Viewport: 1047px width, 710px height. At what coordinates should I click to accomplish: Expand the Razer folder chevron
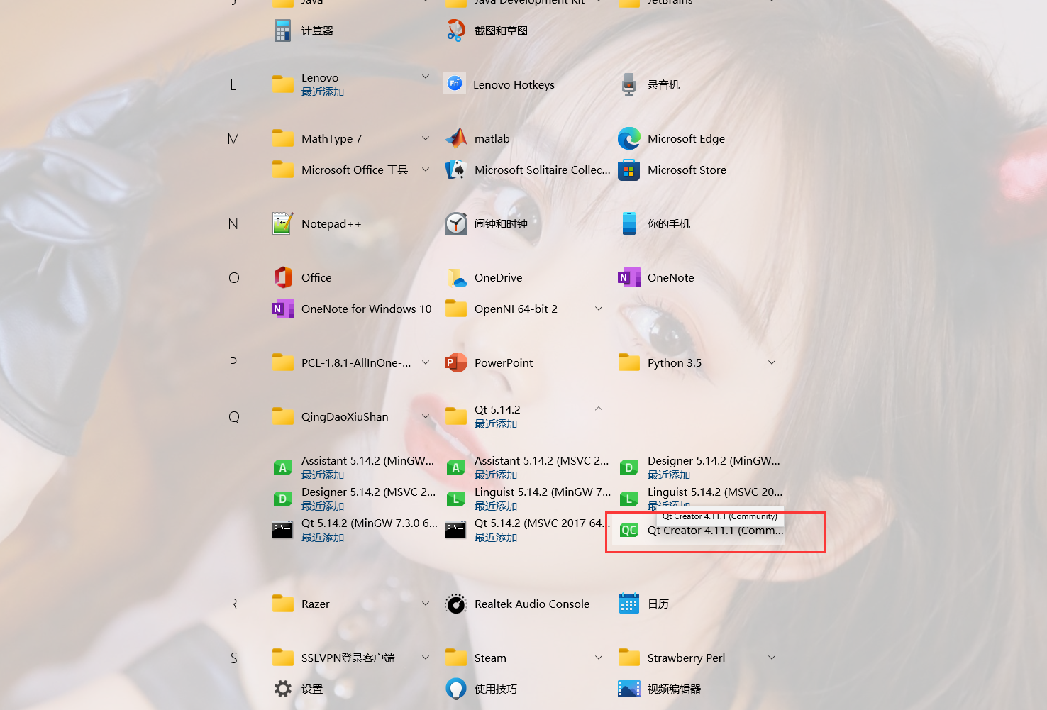(x=426, y=604)
